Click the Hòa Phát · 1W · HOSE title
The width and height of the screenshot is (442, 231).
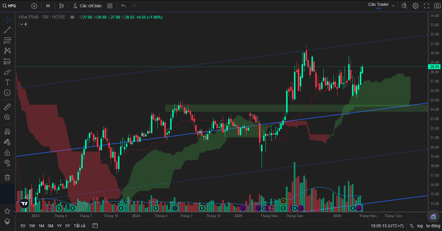pos(42,17)
